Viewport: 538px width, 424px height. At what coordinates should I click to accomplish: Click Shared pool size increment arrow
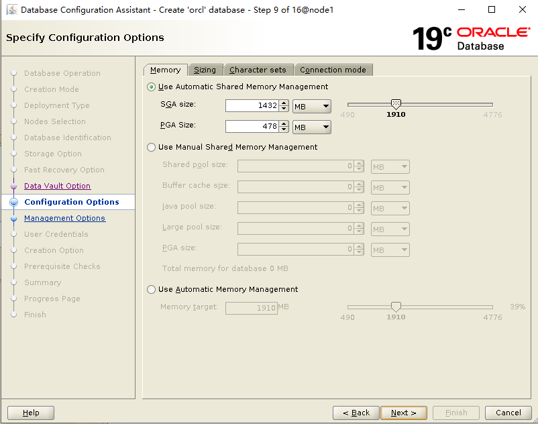tap(360, 164)
